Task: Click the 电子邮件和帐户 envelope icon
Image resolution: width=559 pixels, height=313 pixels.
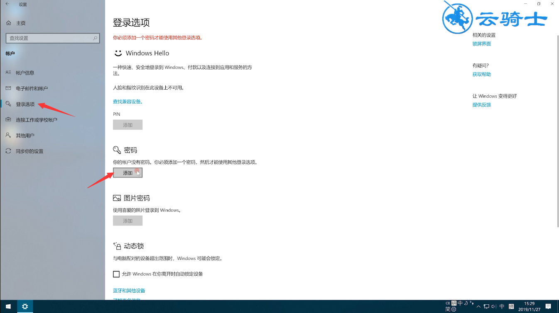Action: coord(8,88)
